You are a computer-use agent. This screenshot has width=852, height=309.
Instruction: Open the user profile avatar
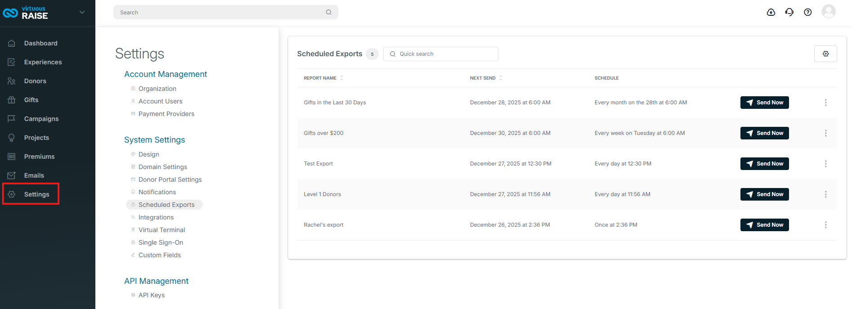pos(829,11)
